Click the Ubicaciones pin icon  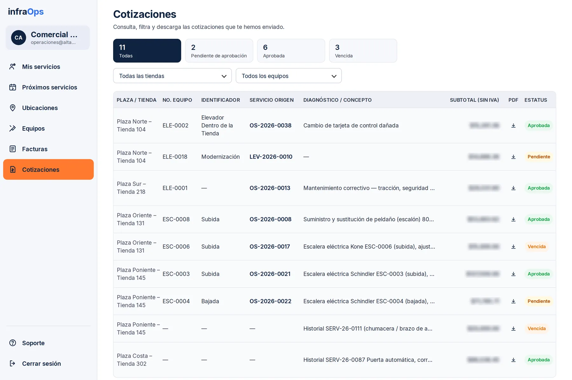click(13, 108)
